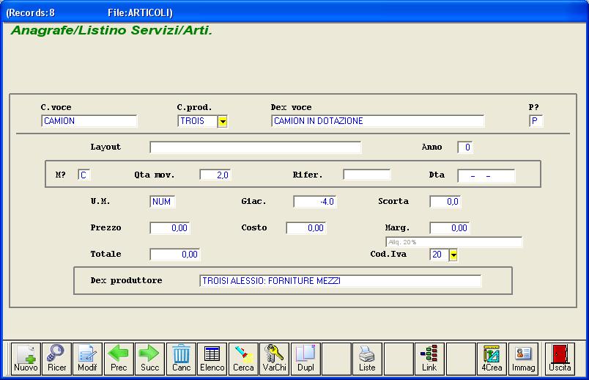Click the Cod.Iva field showing 20
Image resolution: width=589 pixels, height=380 pixels.
click(x=439, y=255)
